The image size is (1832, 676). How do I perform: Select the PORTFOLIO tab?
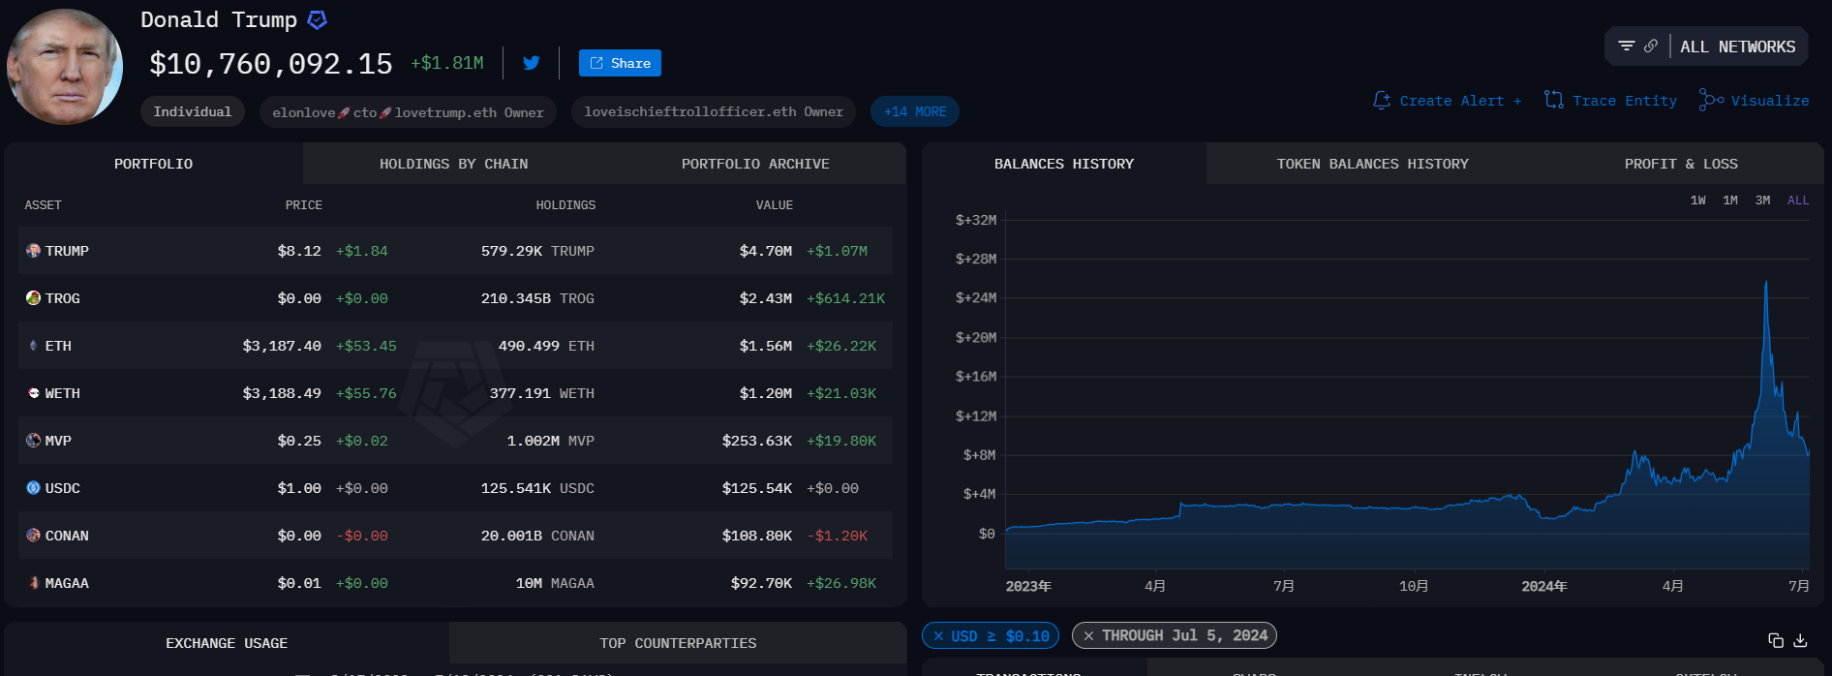click(x=153, y=164)
